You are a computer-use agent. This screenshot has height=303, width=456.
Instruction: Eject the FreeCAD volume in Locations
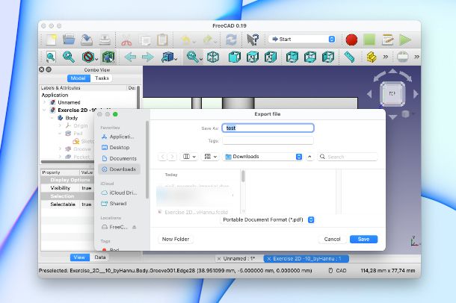135,227
